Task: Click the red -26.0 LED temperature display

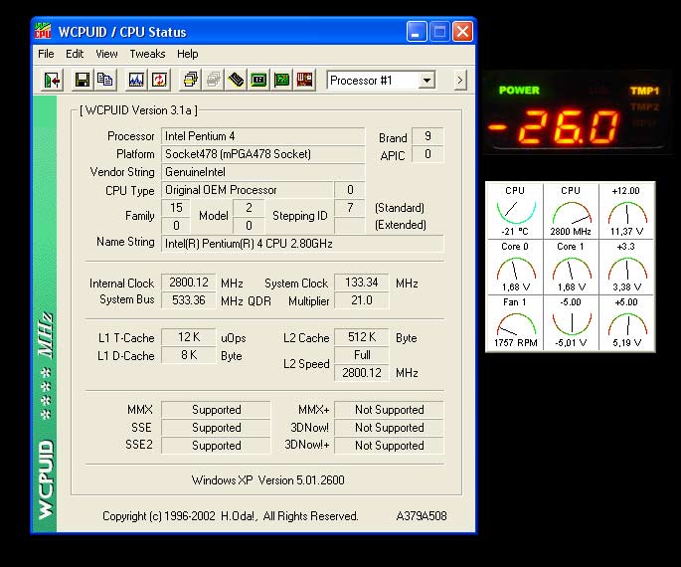Action: point(554,127)
